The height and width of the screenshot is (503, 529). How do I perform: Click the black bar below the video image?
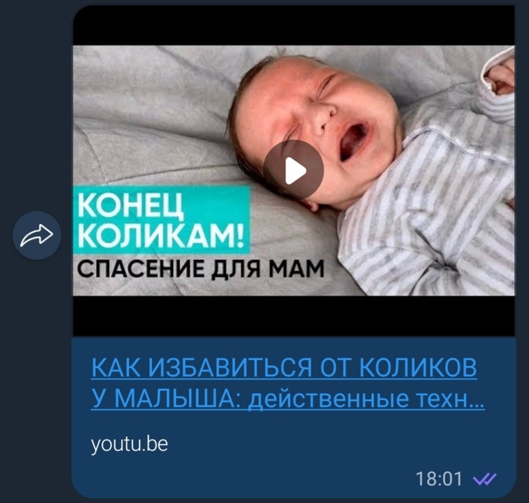[294, 316]
